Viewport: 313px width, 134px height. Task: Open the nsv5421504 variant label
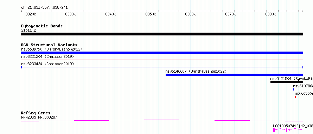point(292,79)
